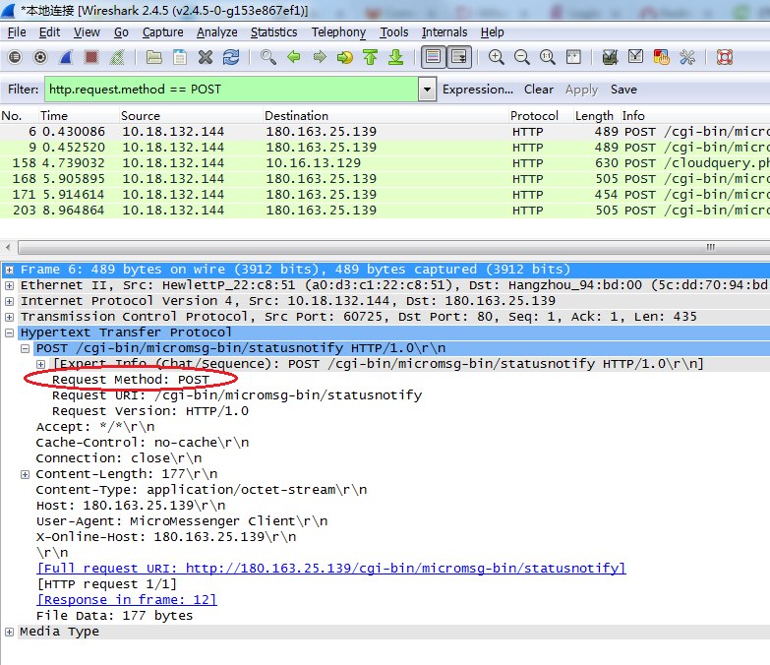This screenshot has height=665, width=770.
Task: Open the Edit menu
Action: (x=49, y=32)
